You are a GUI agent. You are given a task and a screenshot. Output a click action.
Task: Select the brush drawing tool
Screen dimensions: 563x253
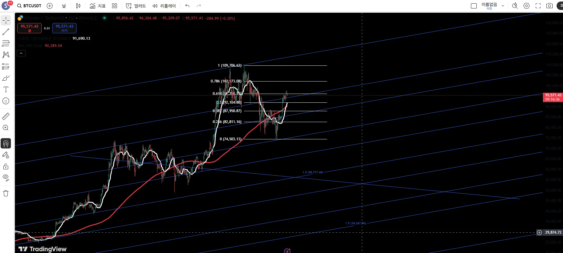[x=6, y=78]
